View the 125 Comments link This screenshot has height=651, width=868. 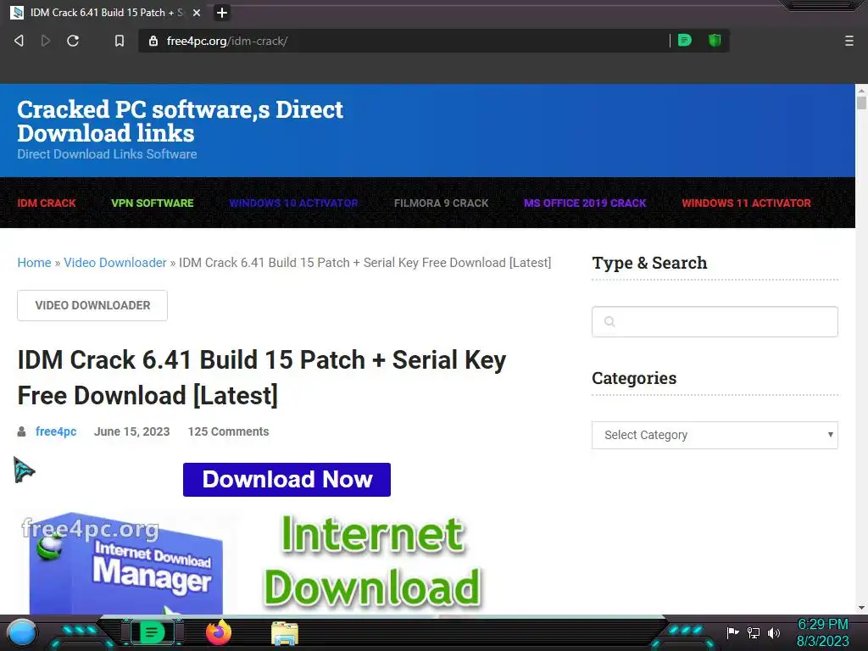tap(228, 431)
